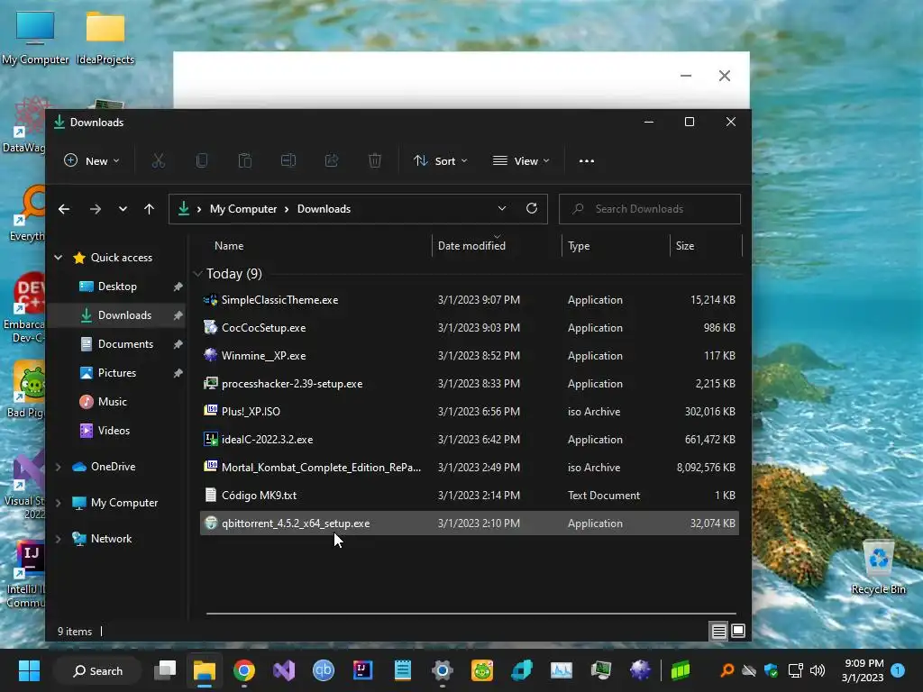Open the Recent locations dropdown arrow

pyautogui.click(x=123, y=209)
